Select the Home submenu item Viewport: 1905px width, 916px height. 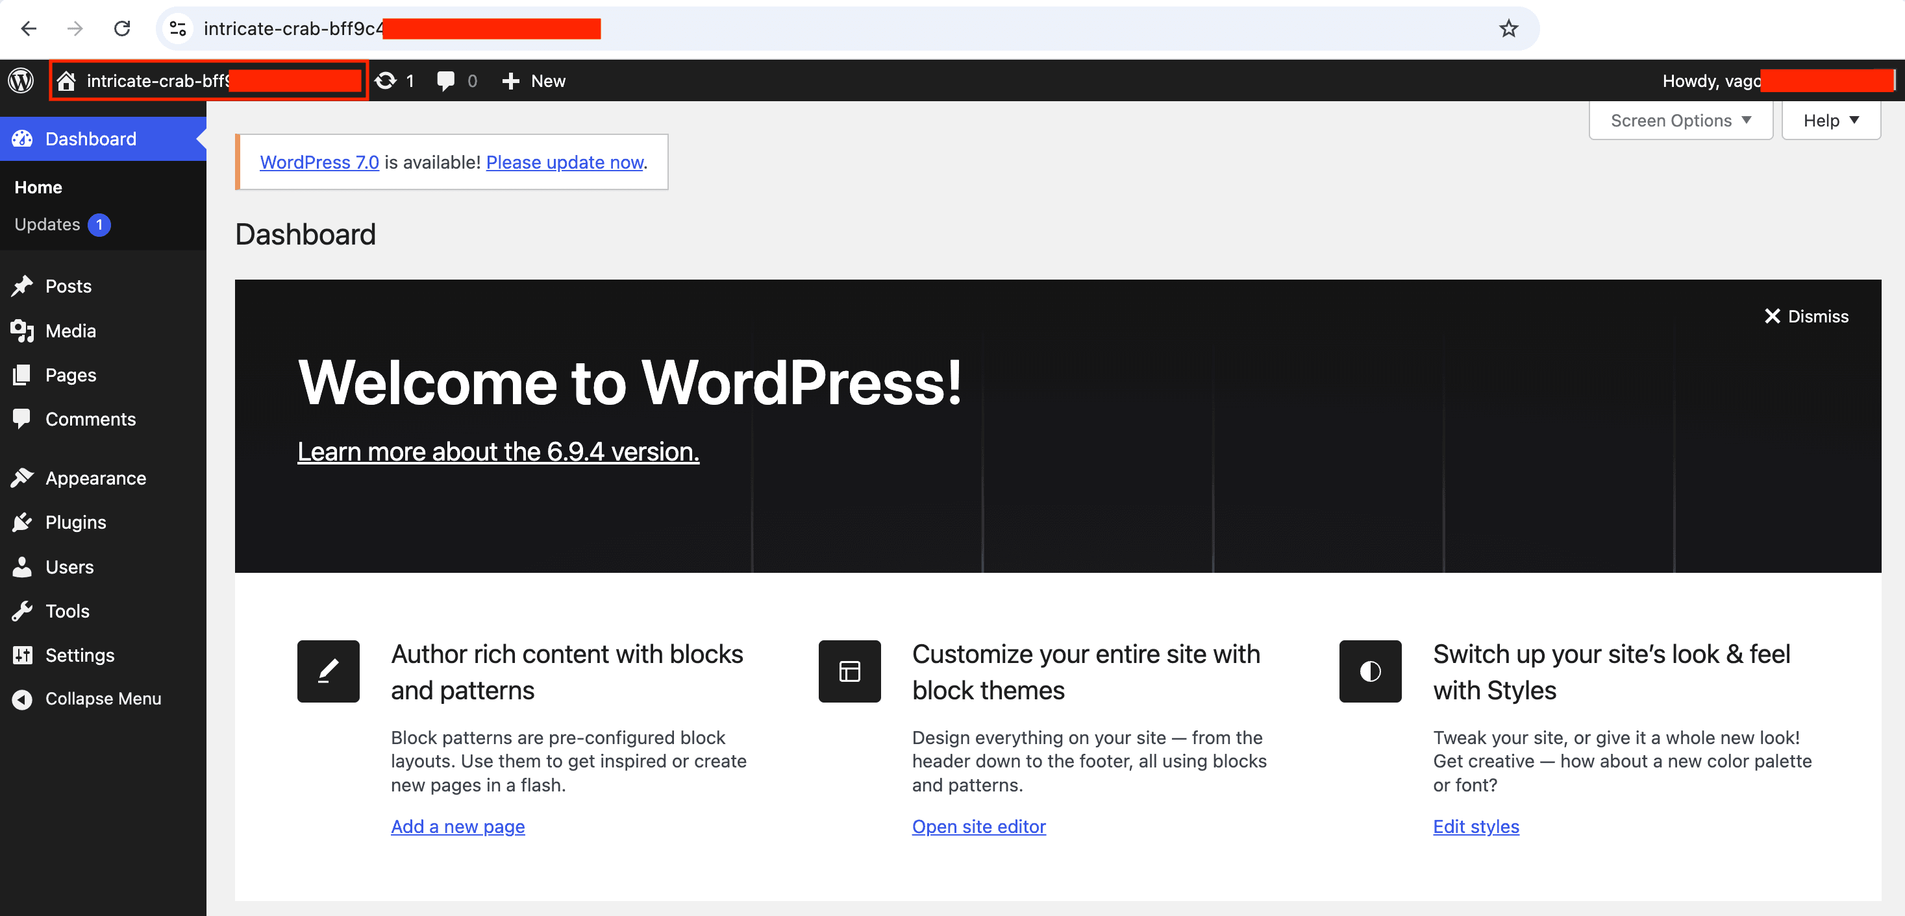(38, 187)
